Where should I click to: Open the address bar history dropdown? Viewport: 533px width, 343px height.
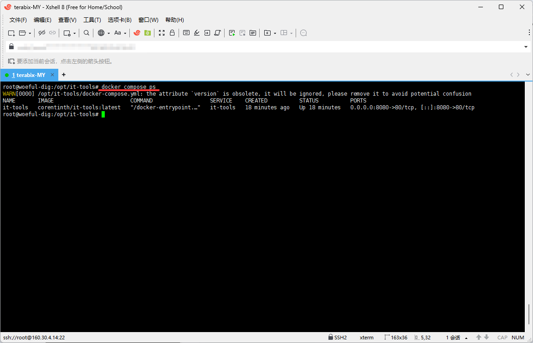(x=526, y=47)
